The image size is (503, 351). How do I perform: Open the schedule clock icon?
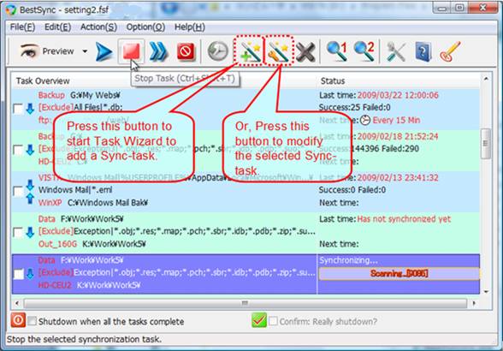pyautogui.click(x=218, y=51)
